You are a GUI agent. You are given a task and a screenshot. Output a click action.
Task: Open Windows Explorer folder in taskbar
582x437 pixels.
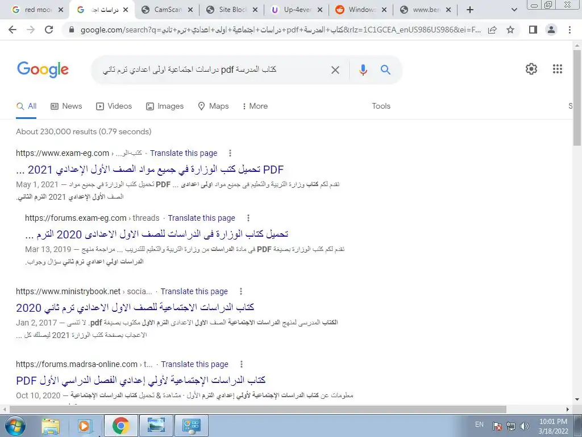pos(51,426)
